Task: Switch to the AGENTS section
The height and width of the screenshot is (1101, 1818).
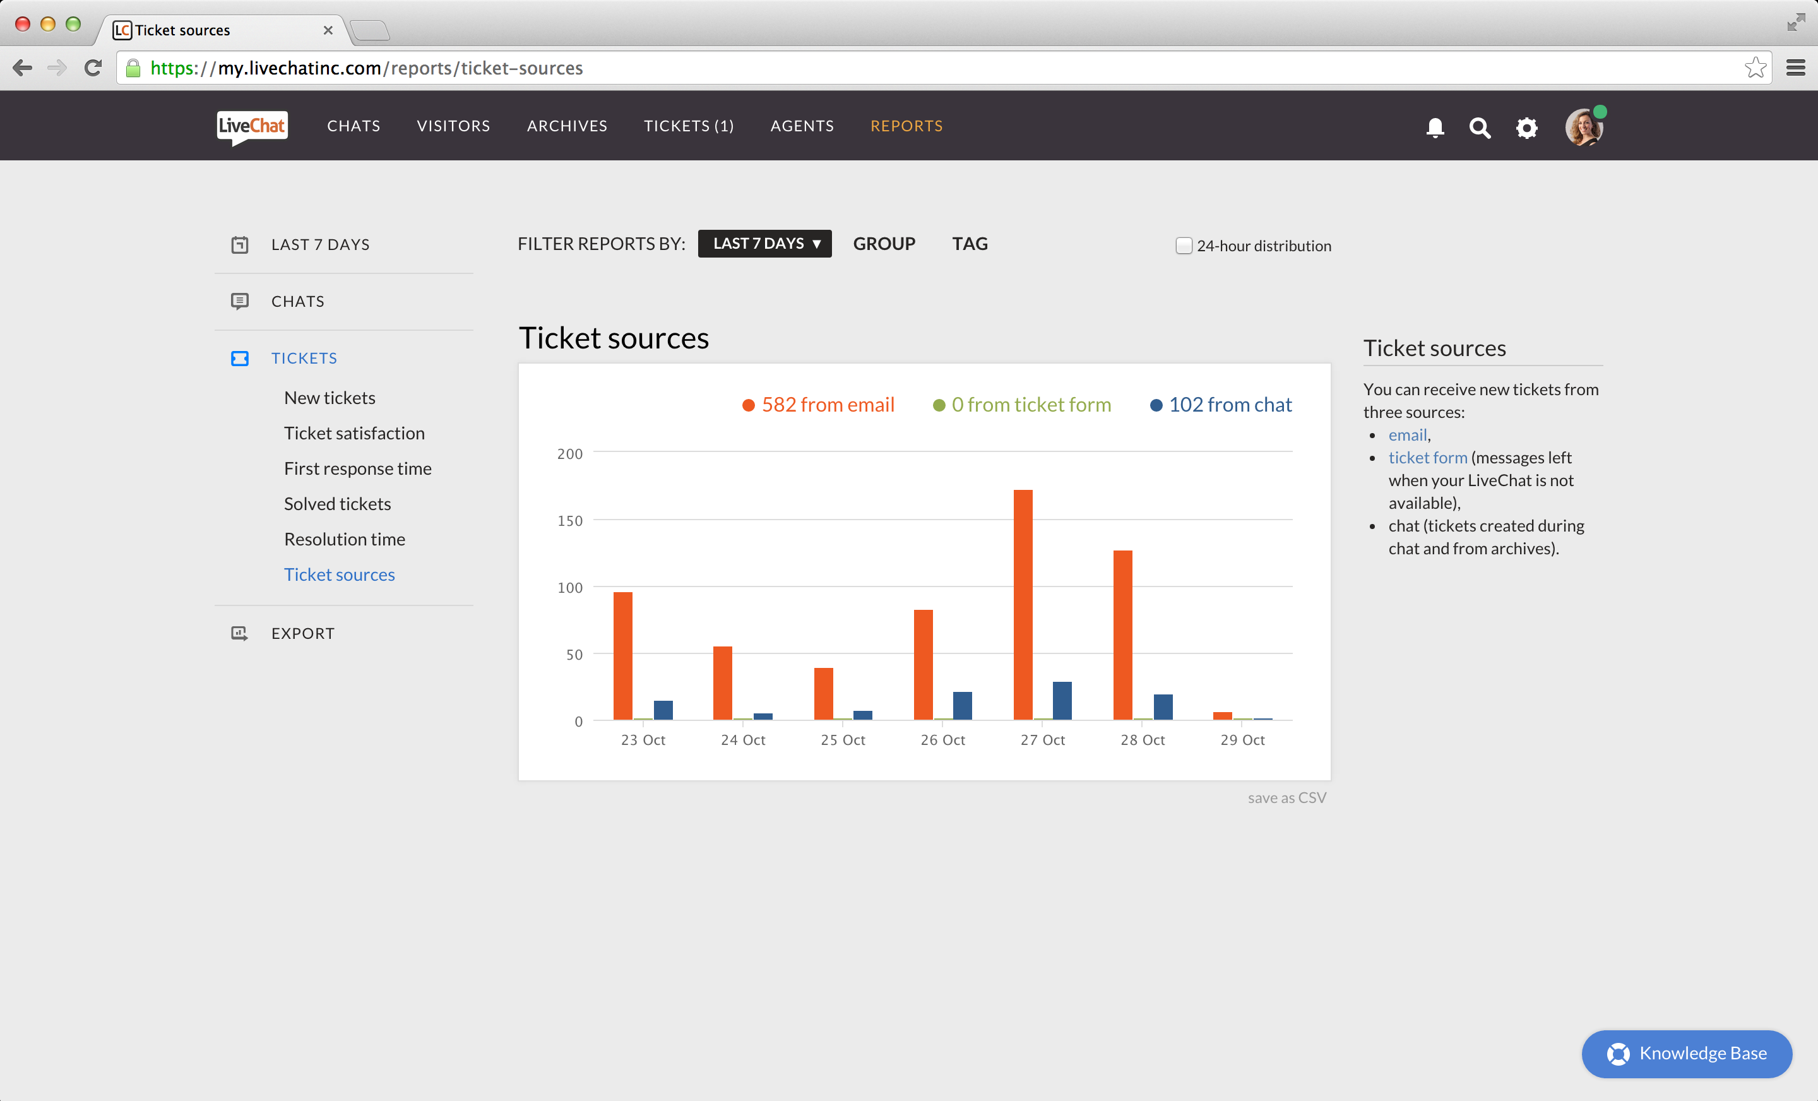Action: pos(802,126)
